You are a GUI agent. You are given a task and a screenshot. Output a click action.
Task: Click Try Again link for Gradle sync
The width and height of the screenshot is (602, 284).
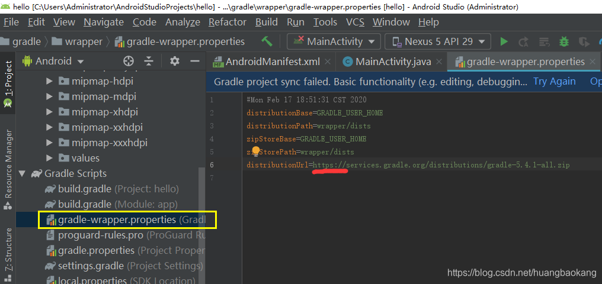tap(555, 81)
